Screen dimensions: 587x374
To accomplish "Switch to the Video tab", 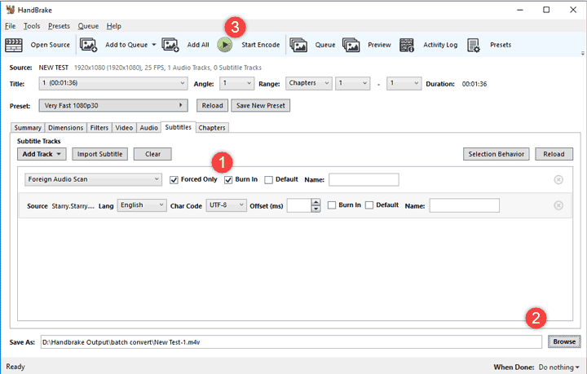I will point(124,128).
